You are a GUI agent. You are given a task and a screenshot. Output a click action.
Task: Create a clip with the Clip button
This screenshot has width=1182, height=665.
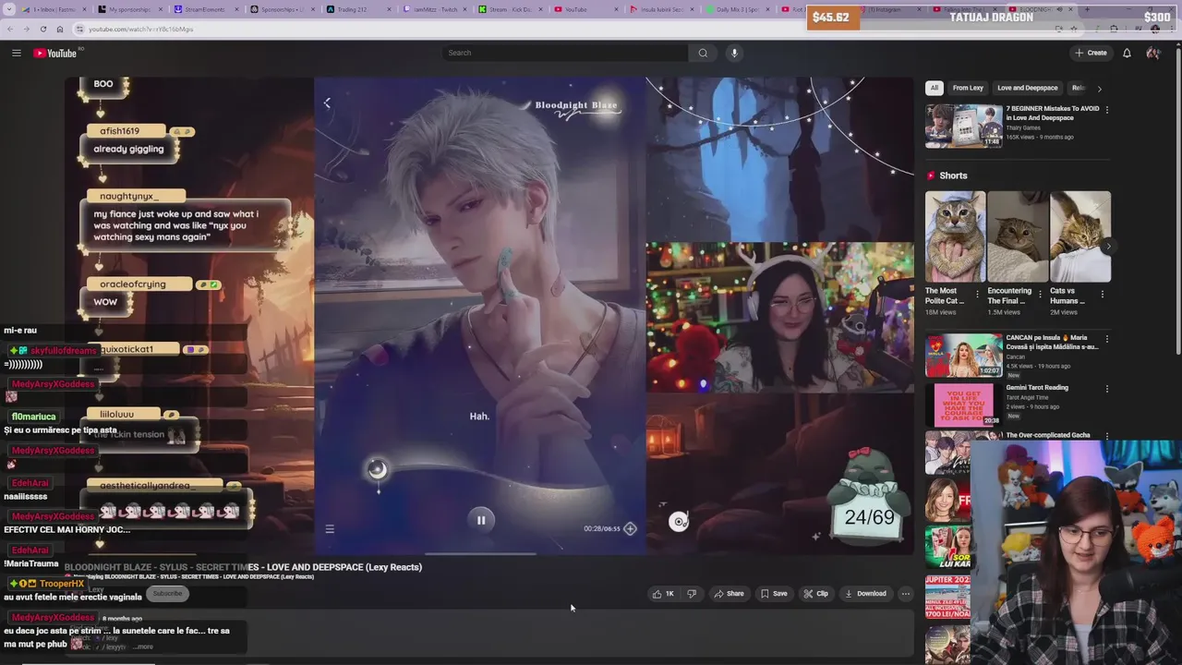pyautogui.click(x=815, y=594)
